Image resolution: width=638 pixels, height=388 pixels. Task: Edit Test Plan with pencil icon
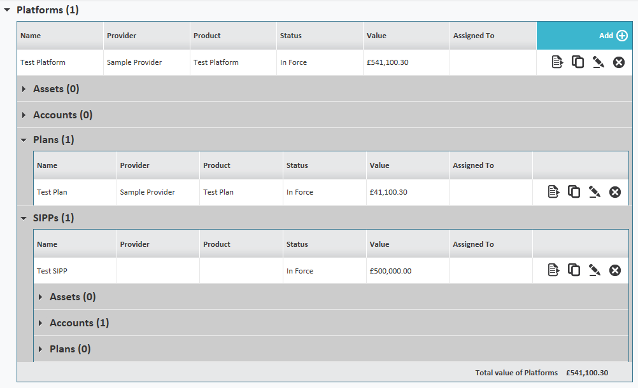pyautogui.click(x=594, y=191)
